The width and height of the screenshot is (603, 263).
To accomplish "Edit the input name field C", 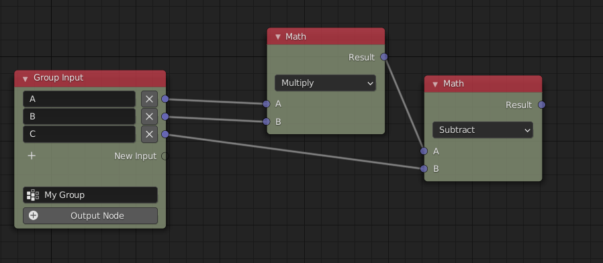I will click(79, 134).
